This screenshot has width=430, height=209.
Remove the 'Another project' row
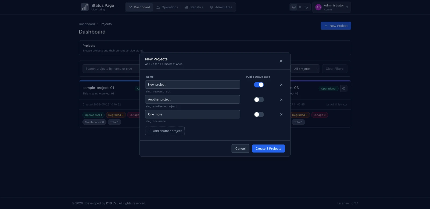(281, 100)
